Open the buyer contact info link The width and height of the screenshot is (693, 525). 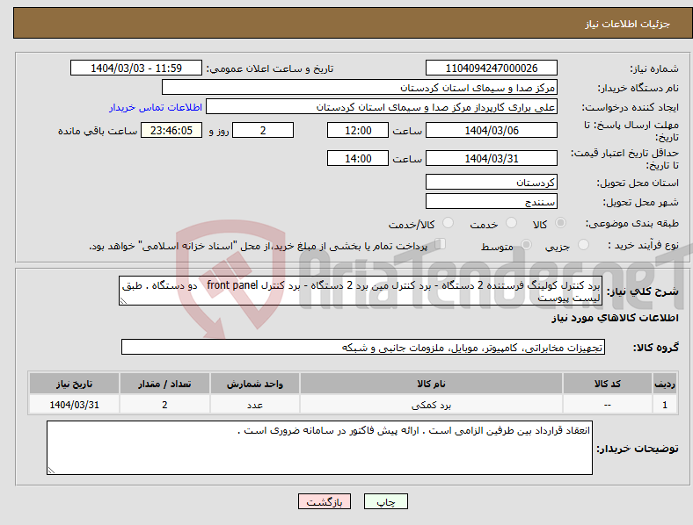pos(156,107)
